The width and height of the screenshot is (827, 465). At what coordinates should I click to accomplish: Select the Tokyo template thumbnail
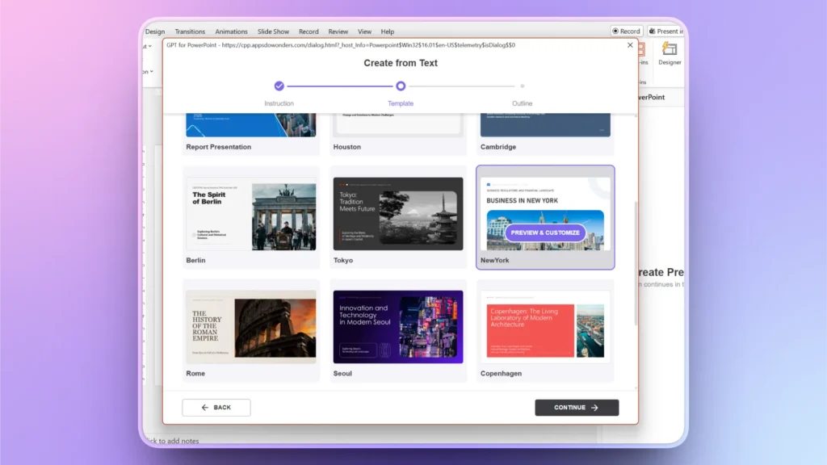coord(398,213)
